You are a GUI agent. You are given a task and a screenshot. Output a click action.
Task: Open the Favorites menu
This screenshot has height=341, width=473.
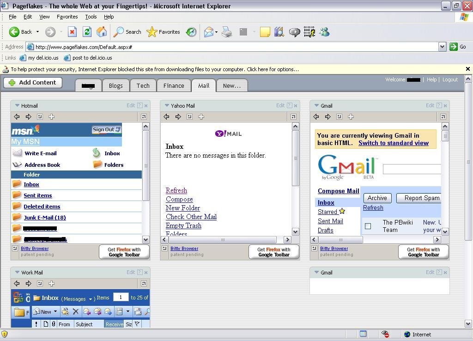(67, 17)
